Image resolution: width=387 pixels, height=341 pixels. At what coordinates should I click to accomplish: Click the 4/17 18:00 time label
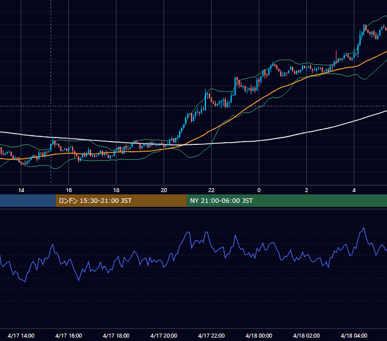(x=116, y=335)
